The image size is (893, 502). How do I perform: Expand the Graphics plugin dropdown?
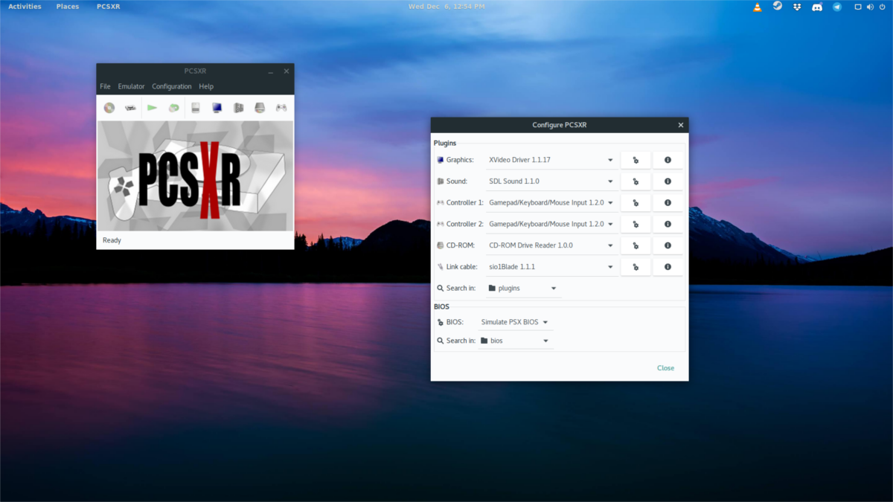coord(551,160)
